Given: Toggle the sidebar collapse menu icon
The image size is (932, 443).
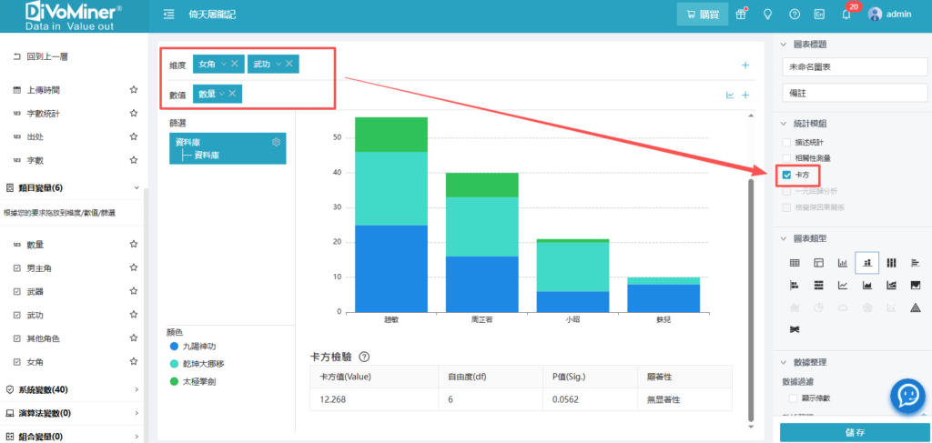Looking at the screenshot, I should tap(168, 15).
